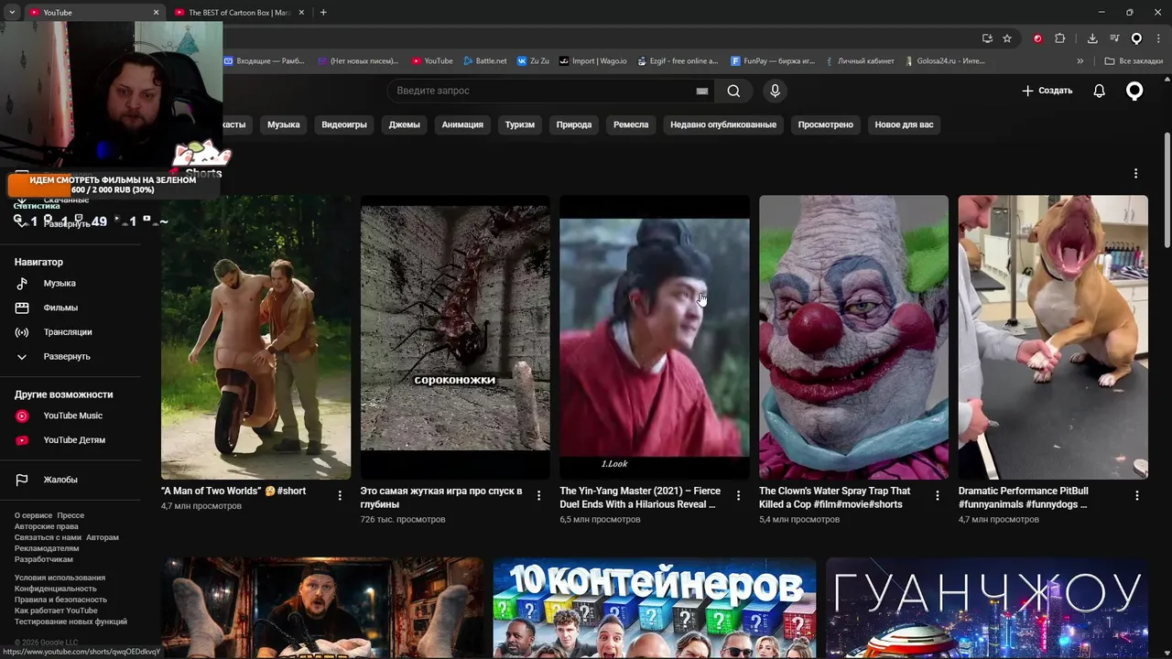The image size is (1172, 659).
Task: Open options for The Clown's Water Spray short
Action: click(x=937, y=495)
